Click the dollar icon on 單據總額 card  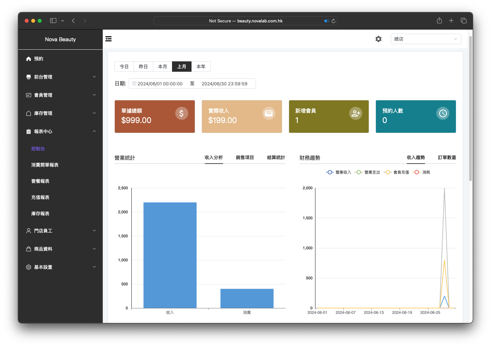pos(182,113)
